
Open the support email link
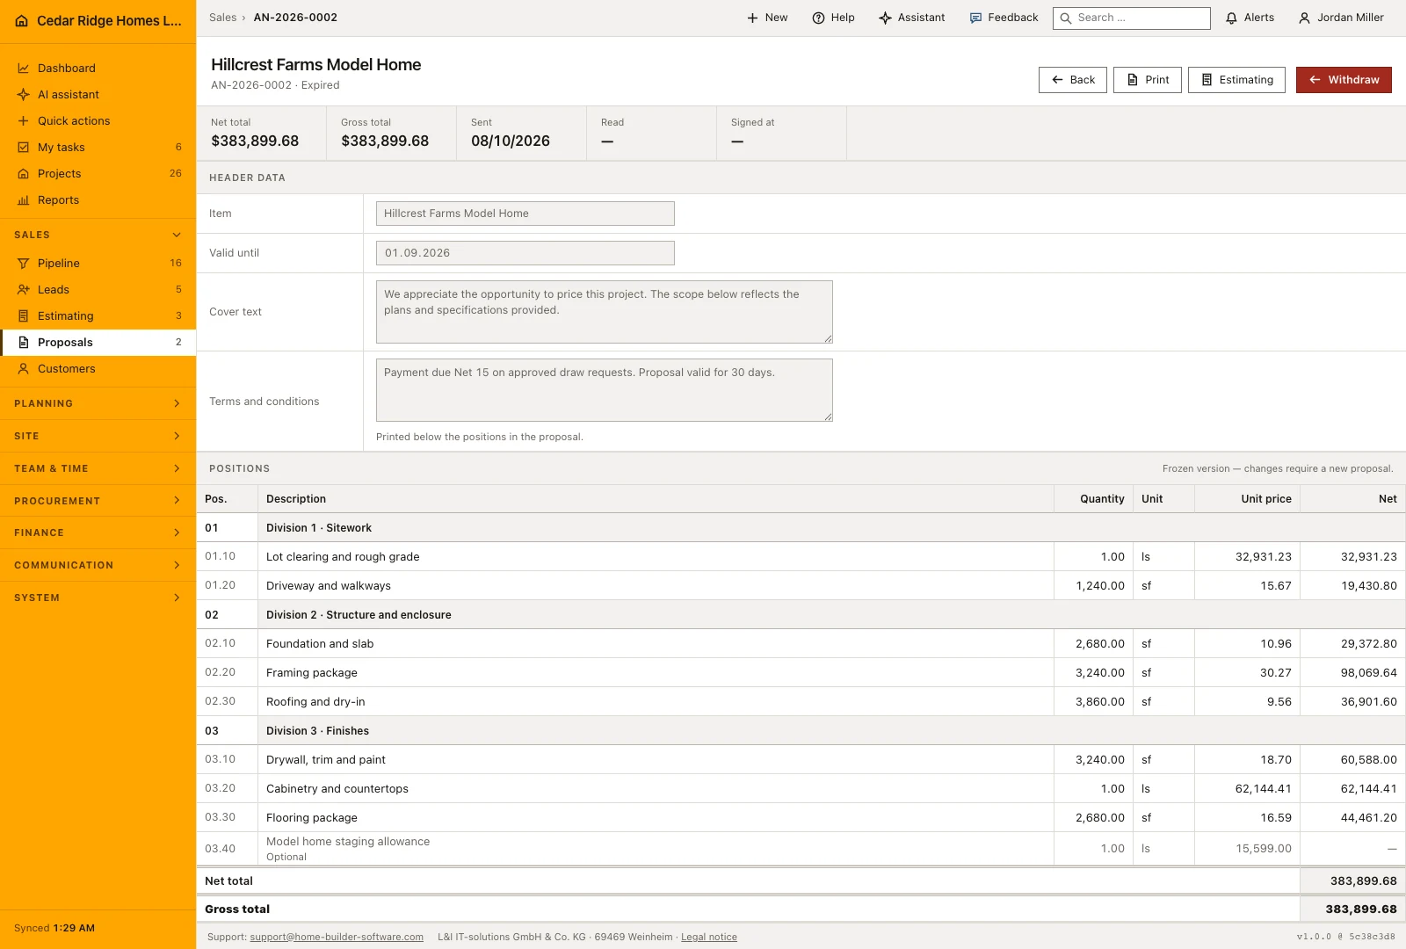click(x=337, y=938)
